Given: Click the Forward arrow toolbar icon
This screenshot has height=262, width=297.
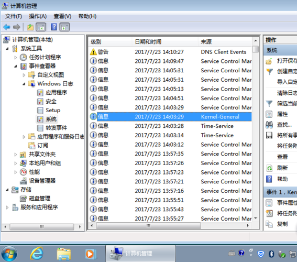Looking at the screenshot, I should (17, 27).
